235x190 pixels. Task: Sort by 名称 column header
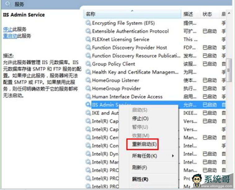(x=132, y=14)
